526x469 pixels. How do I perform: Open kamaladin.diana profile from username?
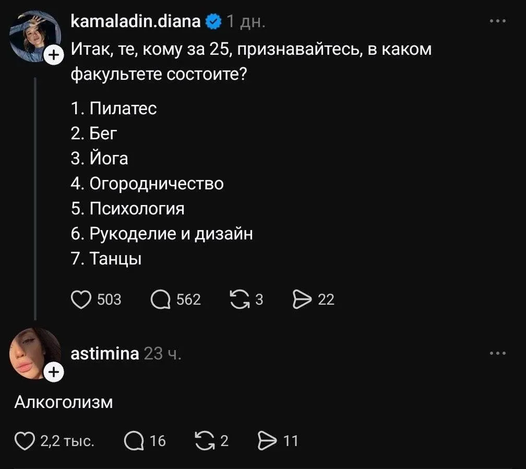click(x=136, y=21)
